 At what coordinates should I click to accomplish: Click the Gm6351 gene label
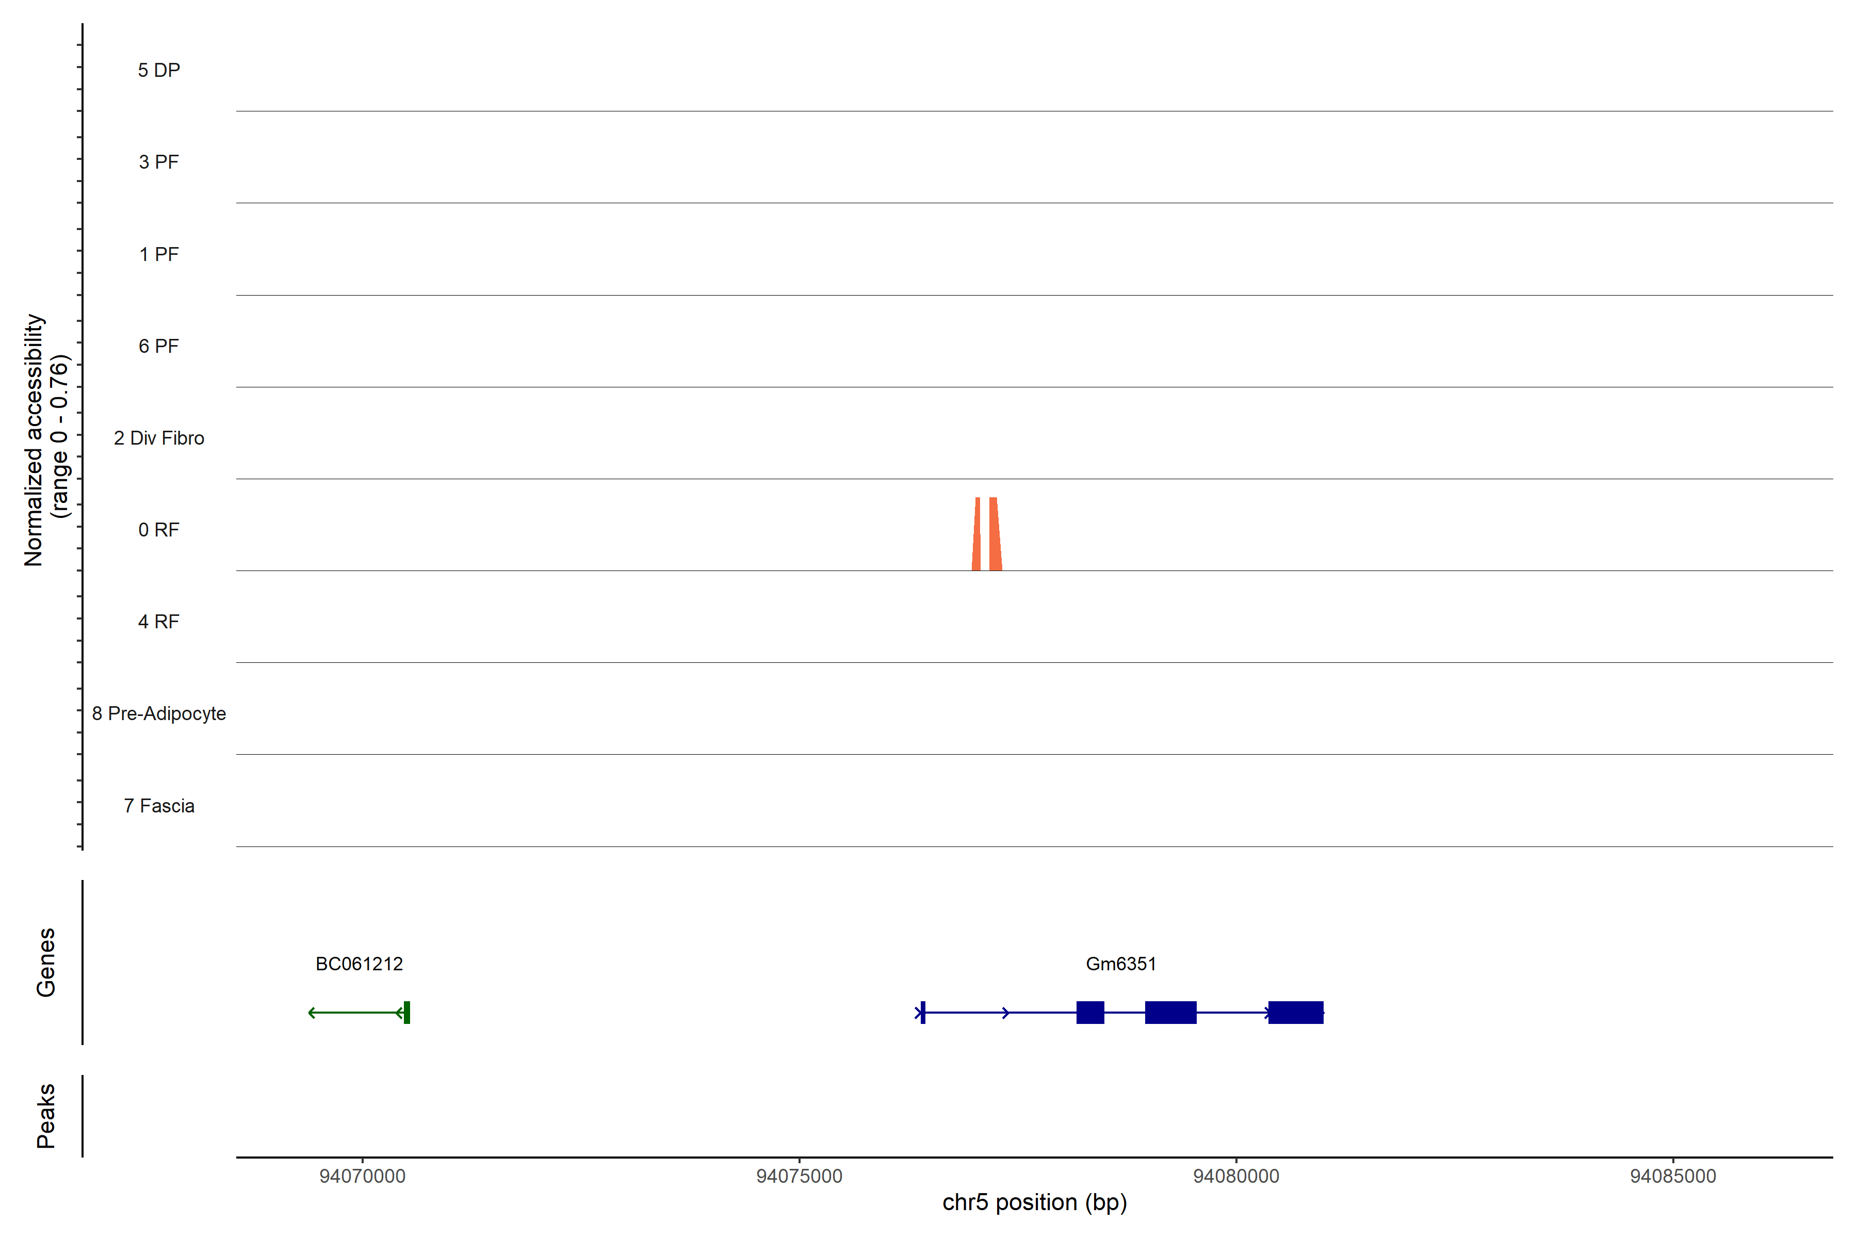pos(1120,964)
